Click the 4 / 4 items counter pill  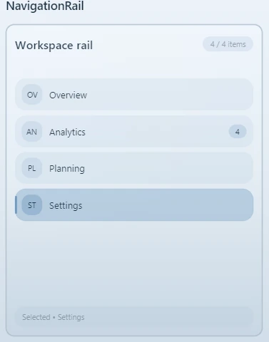click(x=228, y=44)
